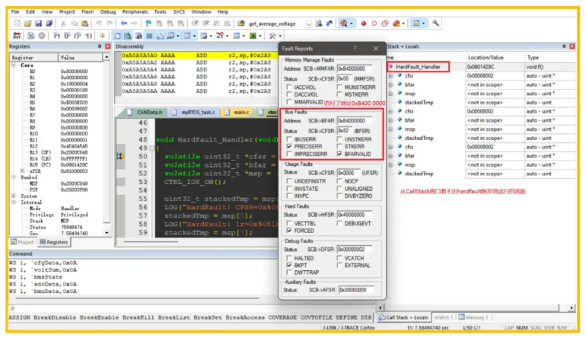Open the find text combo box dropdown
Screen dimensions: 586x344
309,24
